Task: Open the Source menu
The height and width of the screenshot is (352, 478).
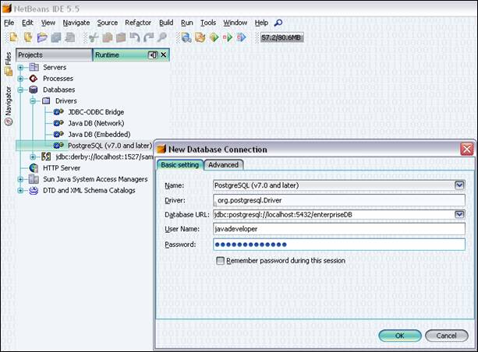Action: pyautogui.click(x=108, y=23)
